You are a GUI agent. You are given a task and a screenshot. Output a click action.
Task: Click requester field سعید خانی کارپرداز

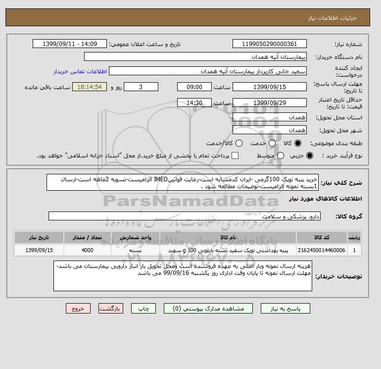click(x=208, y=71)
